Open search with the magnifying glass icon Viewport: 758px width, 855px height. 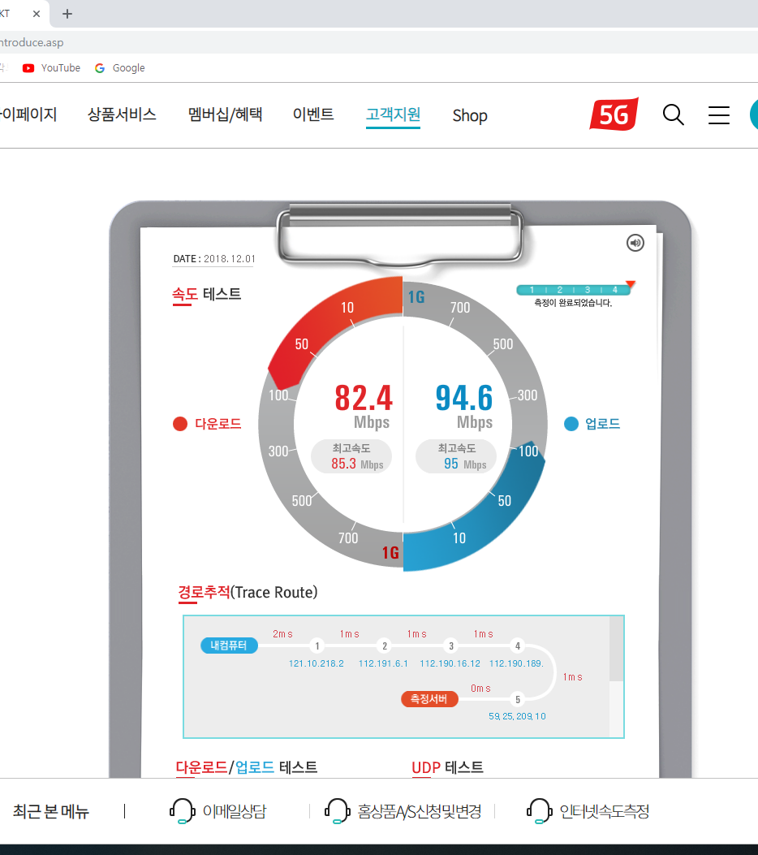pyautogui.click(x=673, y=115)
